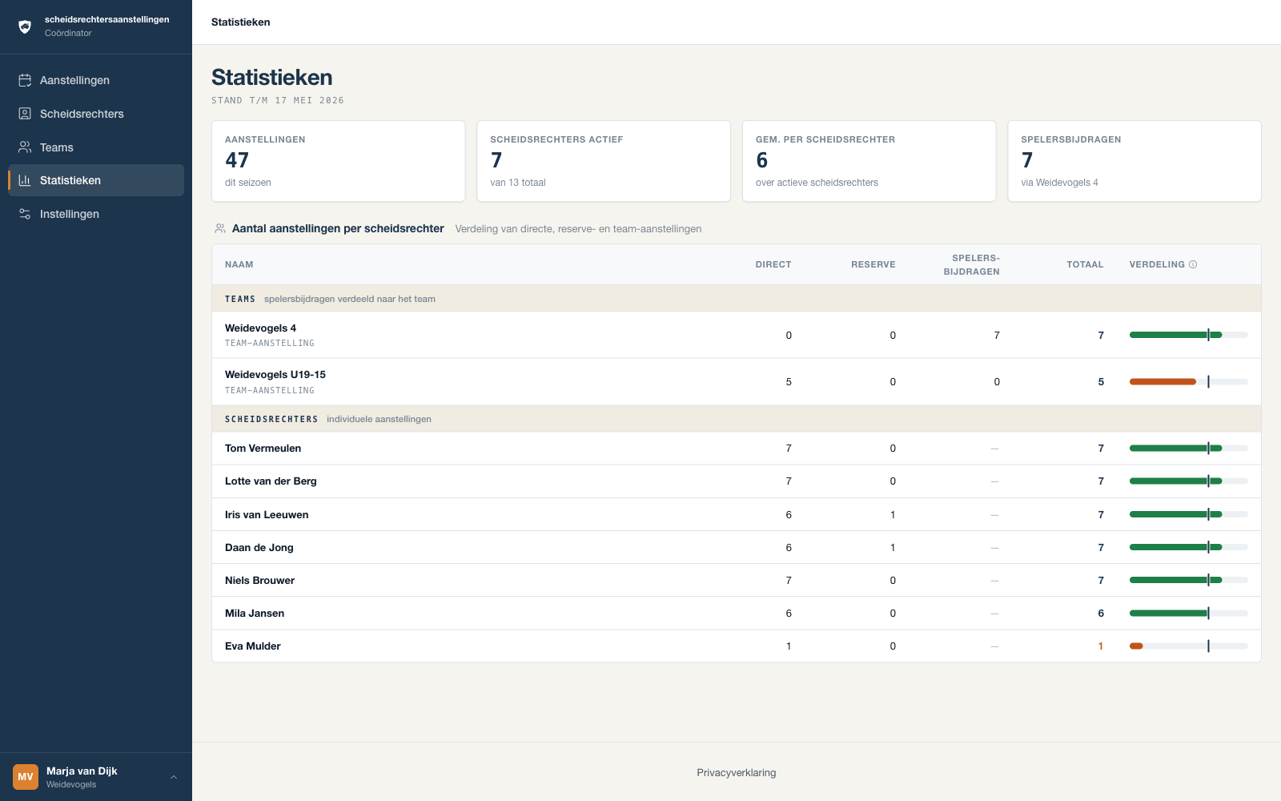Click Eva Mulder's distribution bar
The image size is (1281, 801).
coord(1188,646)
